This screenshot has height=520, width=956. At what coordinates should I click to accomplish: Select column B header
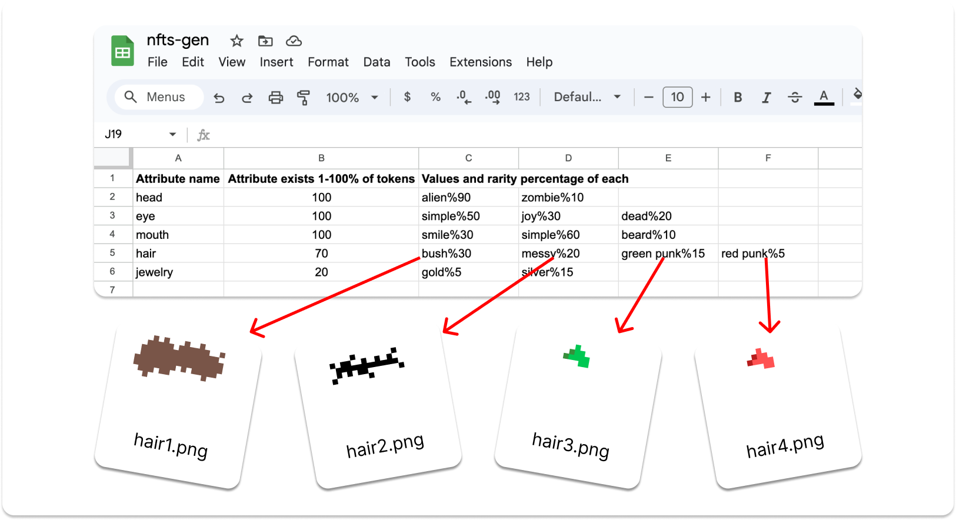(321, 158)
